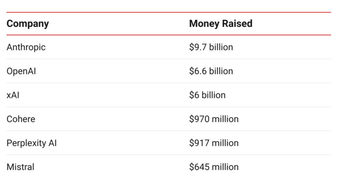Select the Perplexity AI company cell

coord(32,143)
